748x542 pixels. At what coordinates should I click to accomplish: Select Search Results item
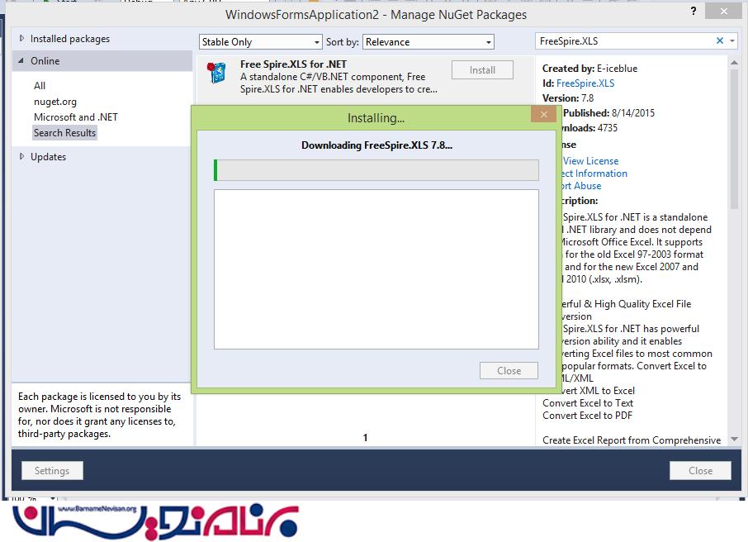[65, 133]
